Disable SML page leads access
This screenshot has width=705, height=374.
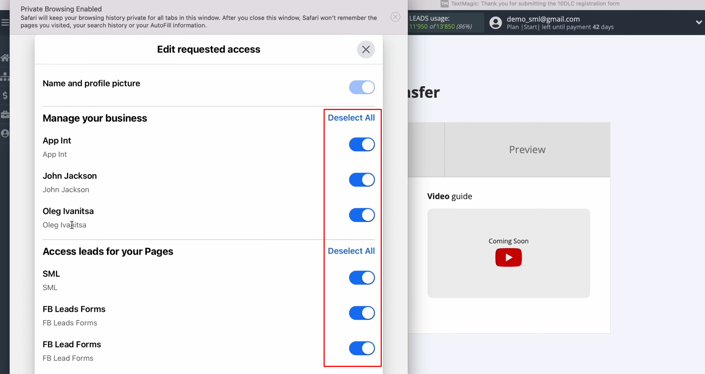coord(362,278)
